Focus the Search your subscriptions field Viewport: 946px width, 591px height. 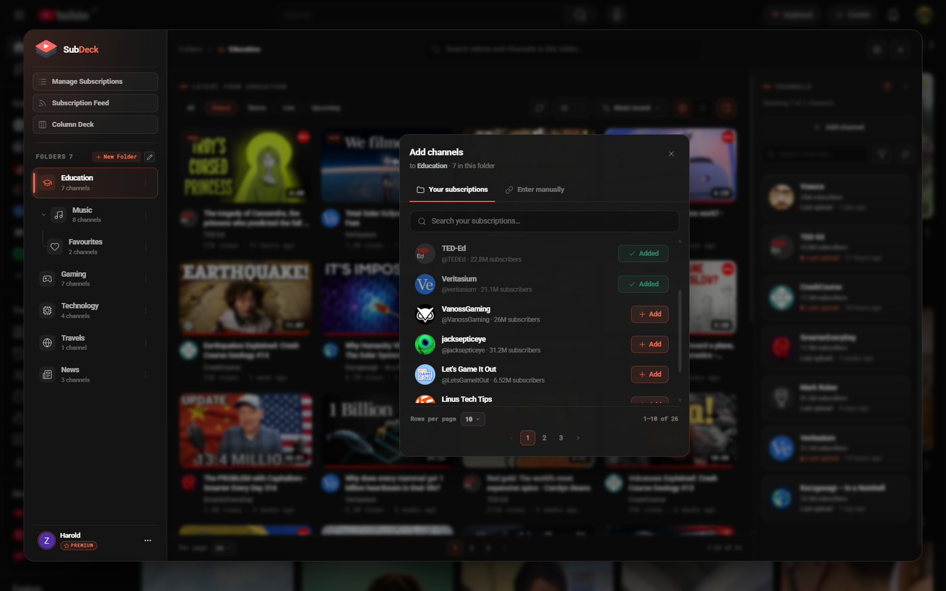tap(544, 221)
